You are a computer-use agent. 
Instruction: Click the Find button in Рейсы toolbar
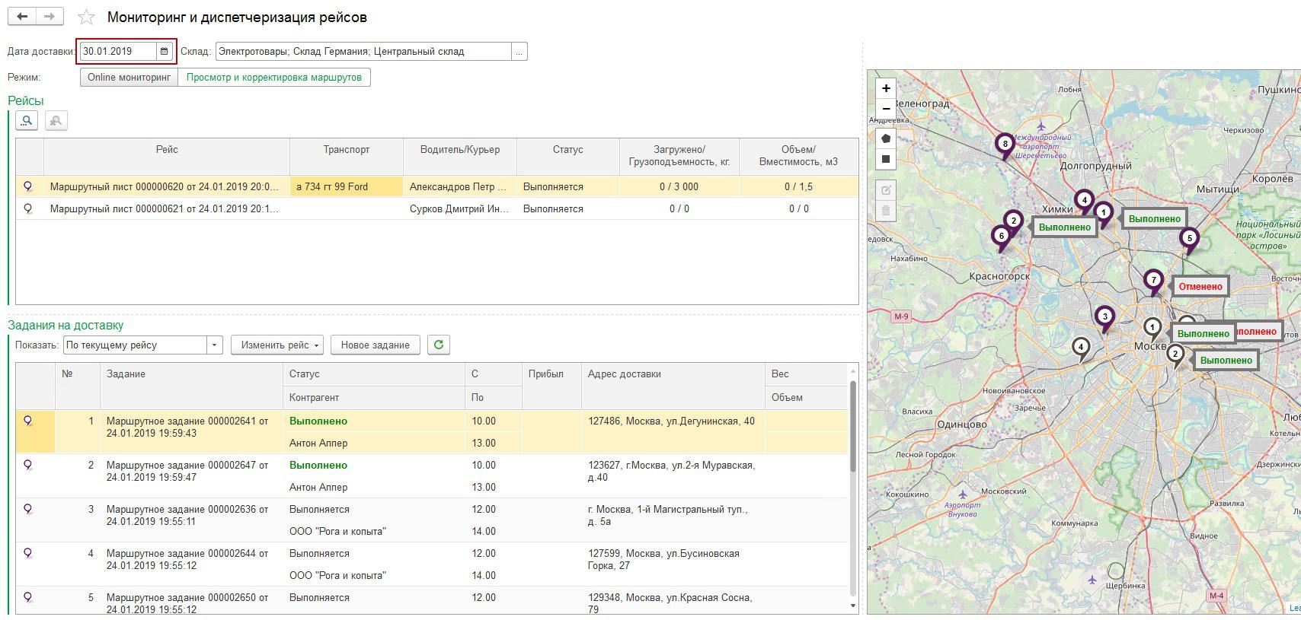click(27, 120)
